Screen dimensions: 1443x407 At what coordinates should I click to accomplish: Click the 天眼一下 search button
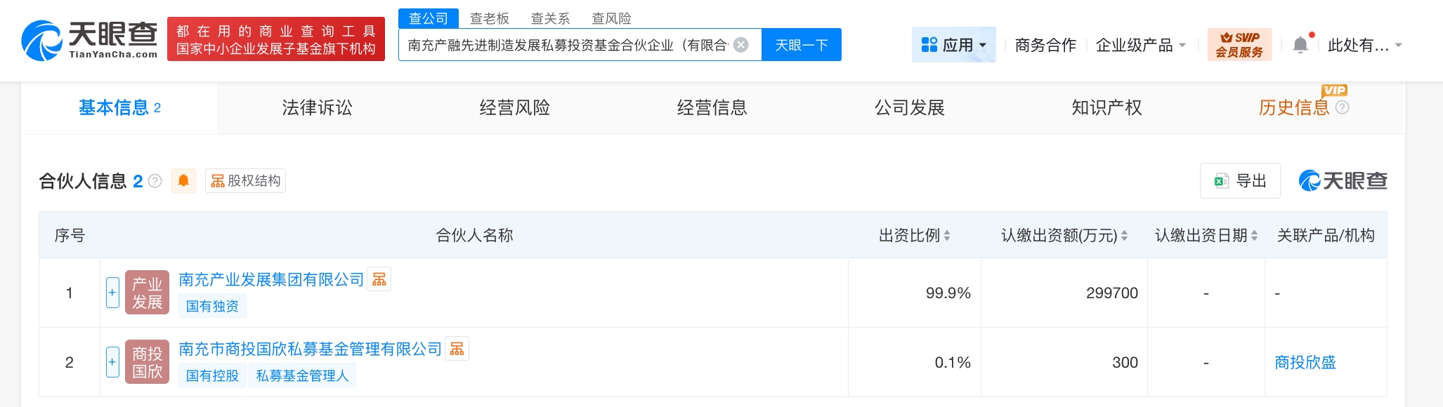(801, 45)
